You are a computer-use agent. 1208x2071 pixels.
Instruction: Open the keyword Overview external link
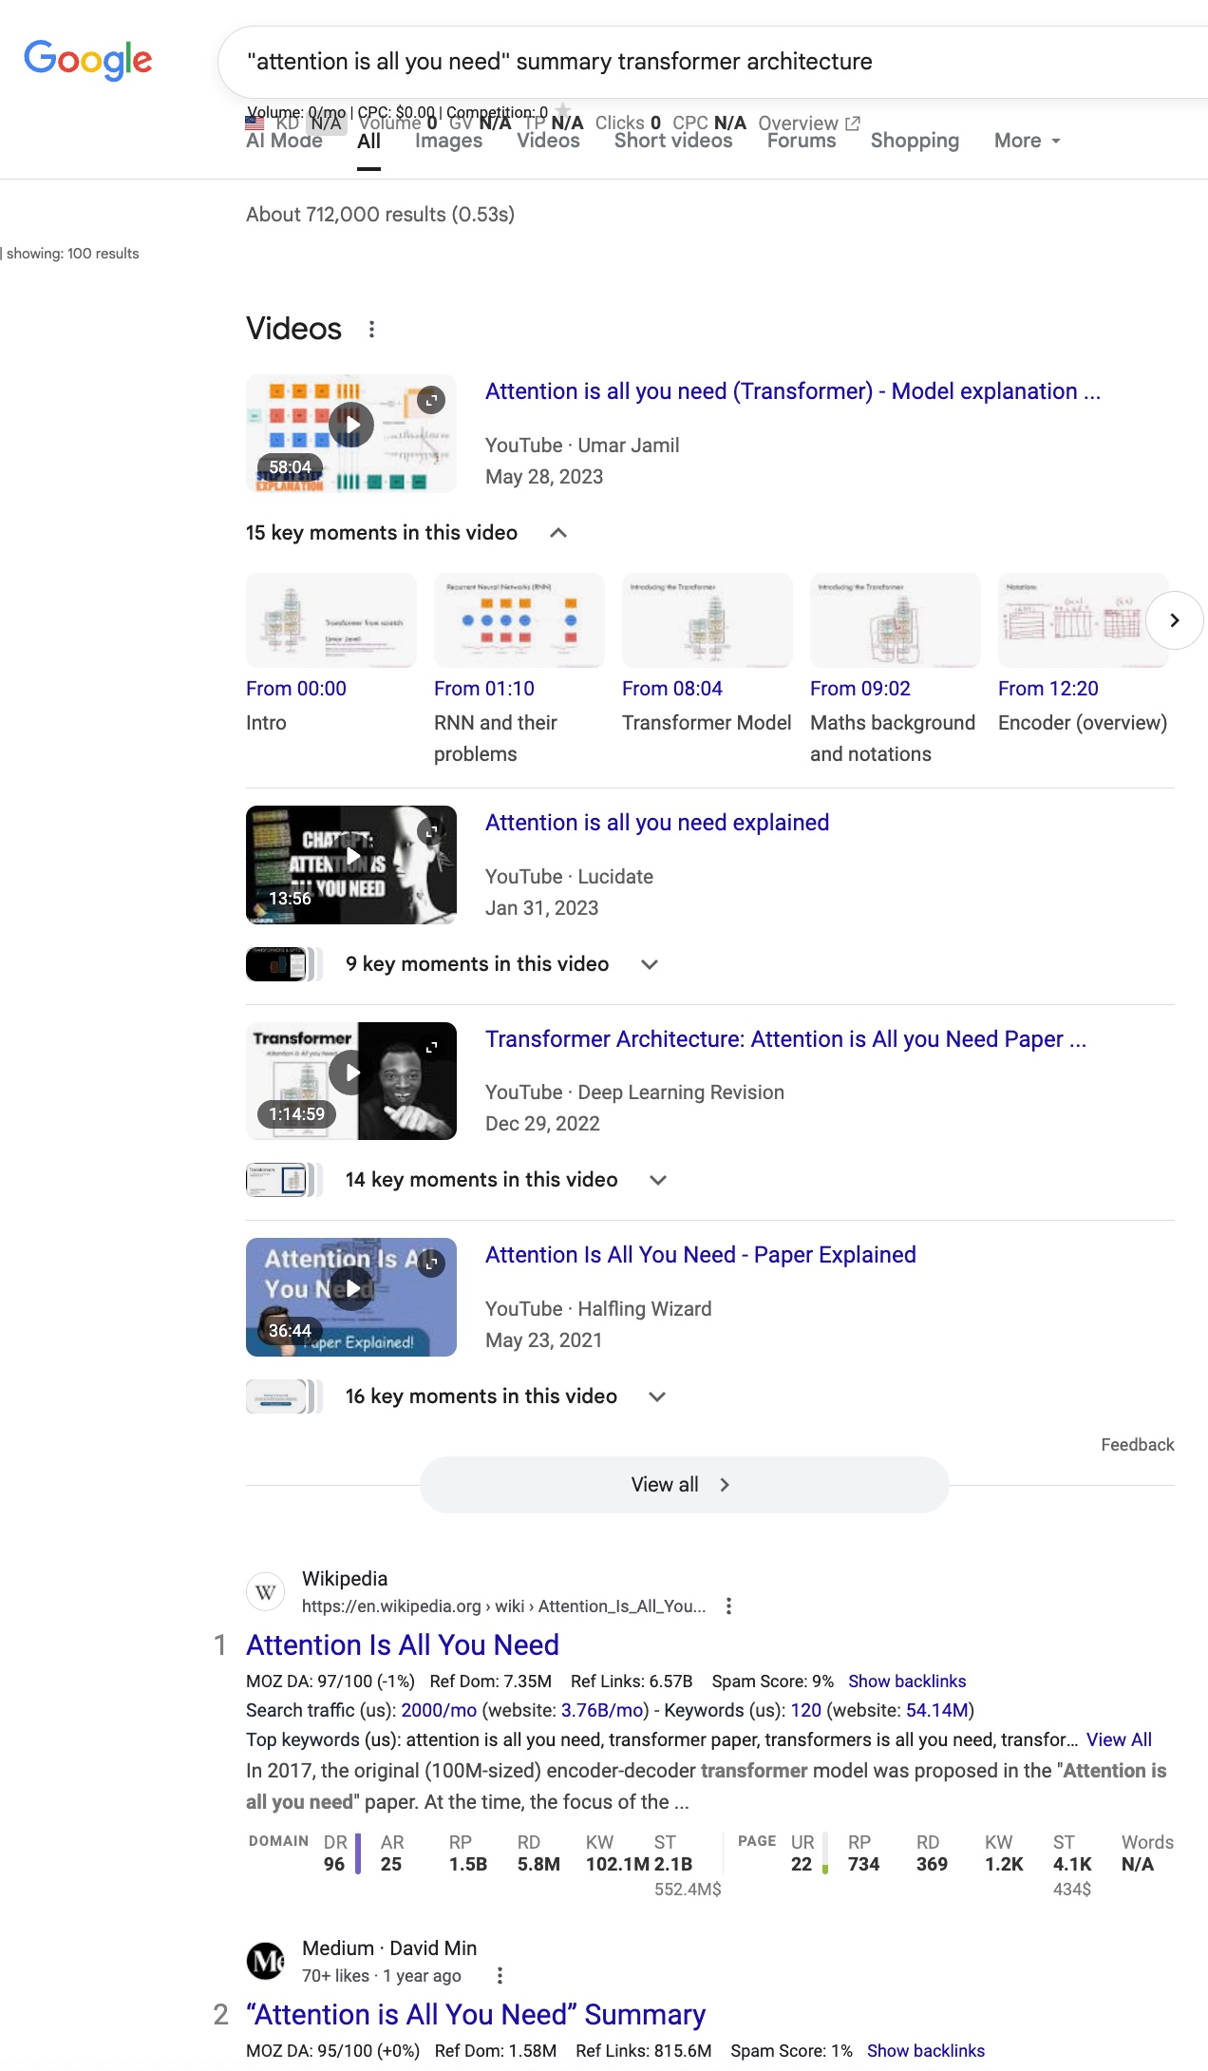(x=809, y=123)
